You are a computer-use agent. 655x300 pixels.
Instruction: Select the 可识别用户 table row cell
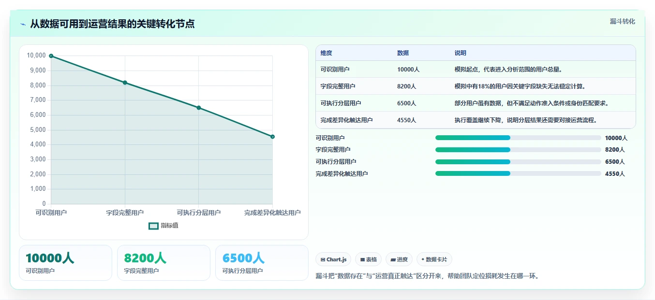(354, 70)
